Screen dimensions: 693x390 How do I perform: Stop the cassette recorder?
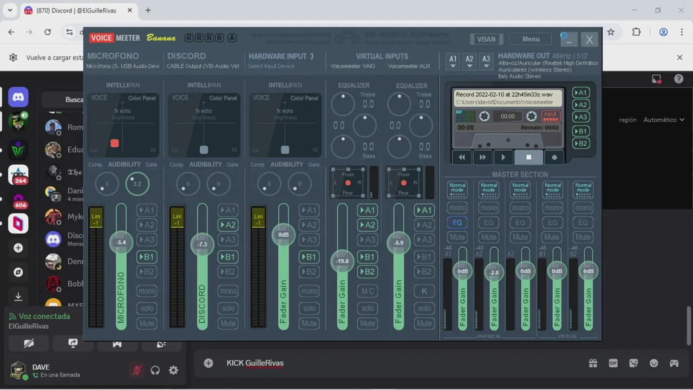pyautogui.click(x=528, y=157)
